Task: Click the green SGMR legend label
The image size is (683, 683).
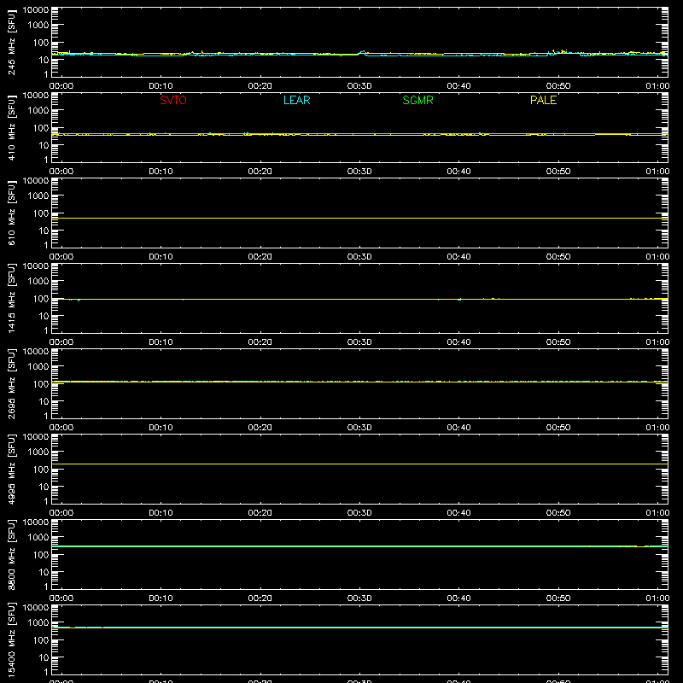Action: click(417, 100)
